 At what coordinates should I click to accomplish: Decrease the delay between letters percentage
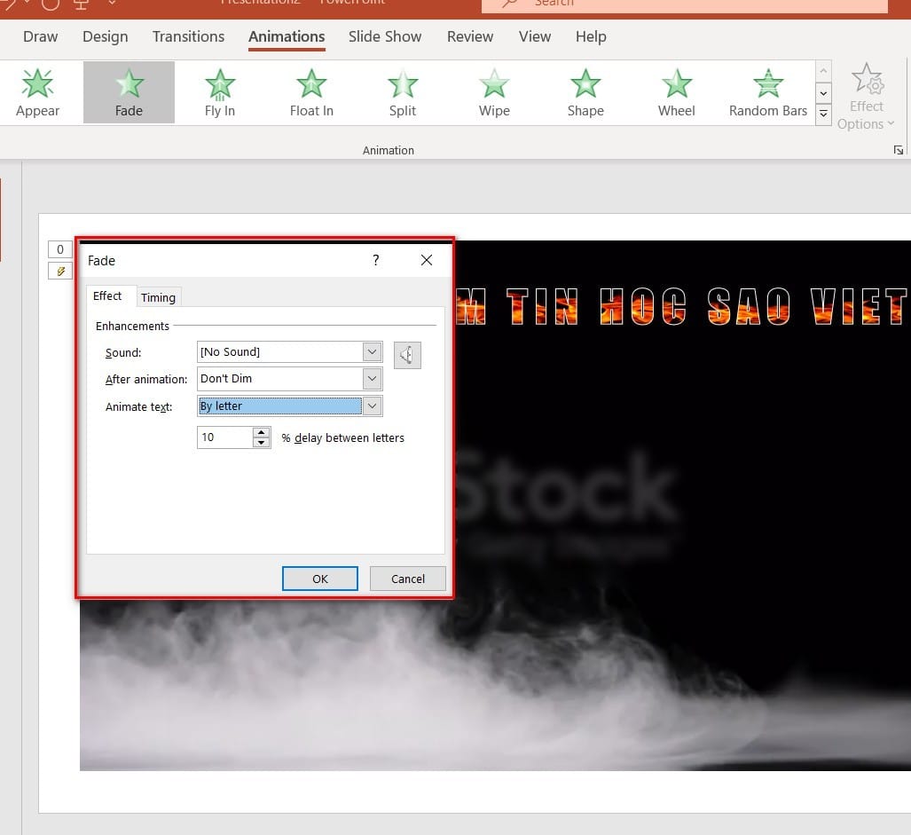point(262,443)
